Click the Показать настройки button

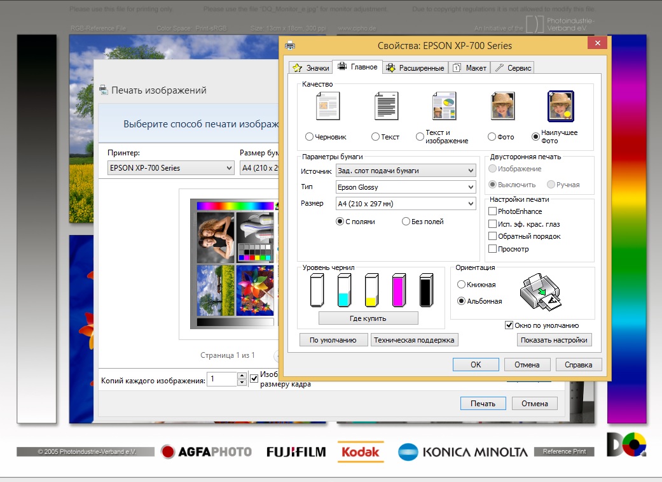(554, 340)
